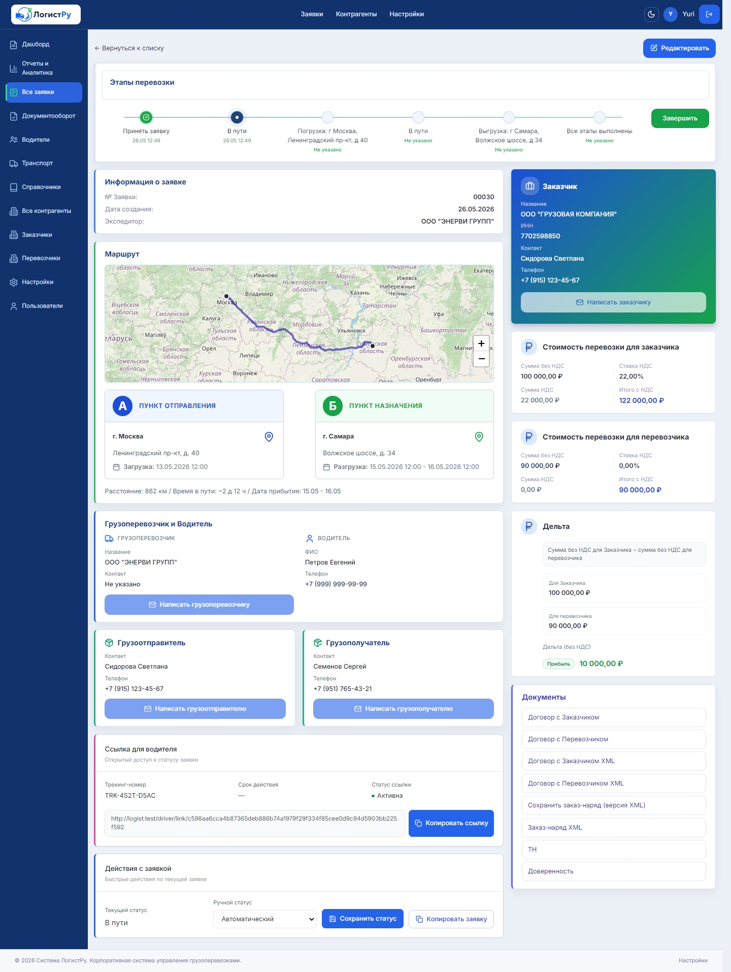Open Yuri user avatar
731x972 pixels.
(670, 14)
